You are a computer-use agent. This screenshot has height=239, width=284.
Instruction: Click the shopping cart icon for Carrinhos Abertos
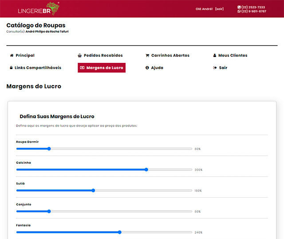[147, 55]
